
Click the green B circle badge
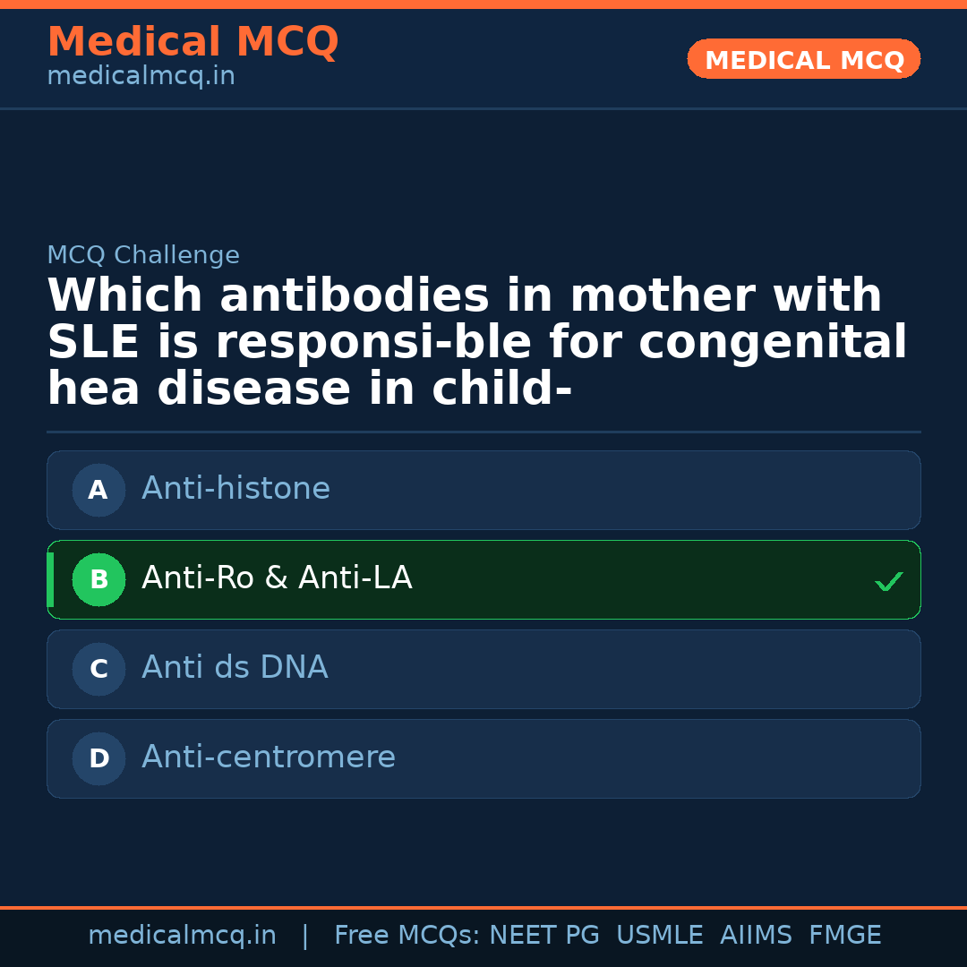point(98,579)
